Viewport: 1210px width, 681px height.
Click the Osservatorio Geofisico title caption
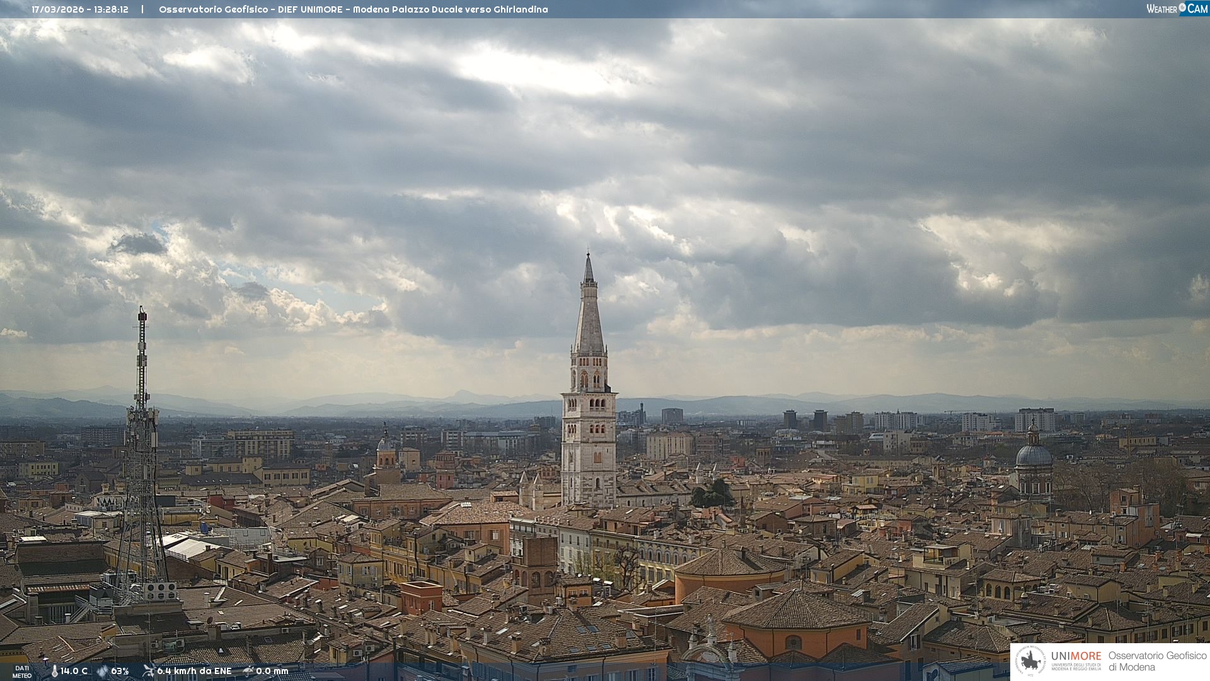(x=353, y=9)
